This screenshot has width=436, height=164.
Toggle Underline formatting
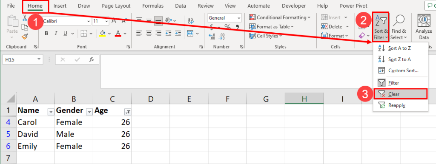(x=65, y=34)
